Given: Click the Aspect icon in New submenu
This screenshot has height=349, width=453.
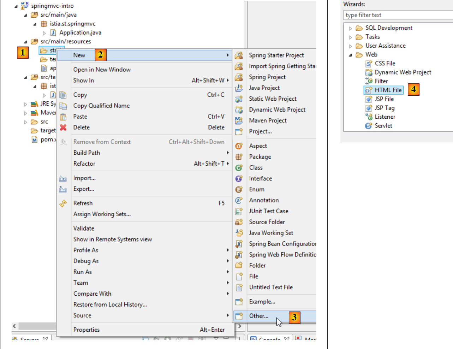Looking at the screenshot, I should point(239,146).
